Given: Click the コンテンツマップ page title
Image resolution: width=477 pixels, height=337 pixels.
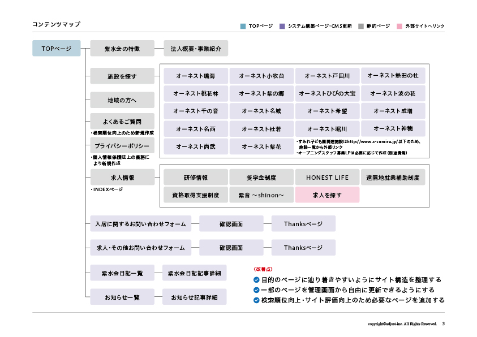Looking at the screenshot, I should pos(56,24).
